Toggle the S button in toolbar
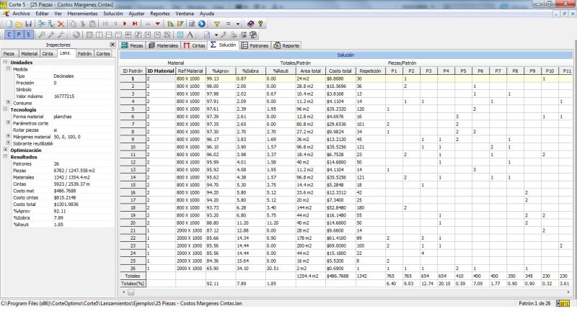Image resolution: width=577 pixels, height=311 pixels. (x=27, y=35)
